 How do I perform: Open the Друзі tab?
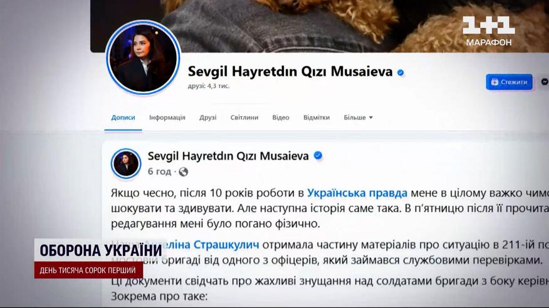coord(208,118)
